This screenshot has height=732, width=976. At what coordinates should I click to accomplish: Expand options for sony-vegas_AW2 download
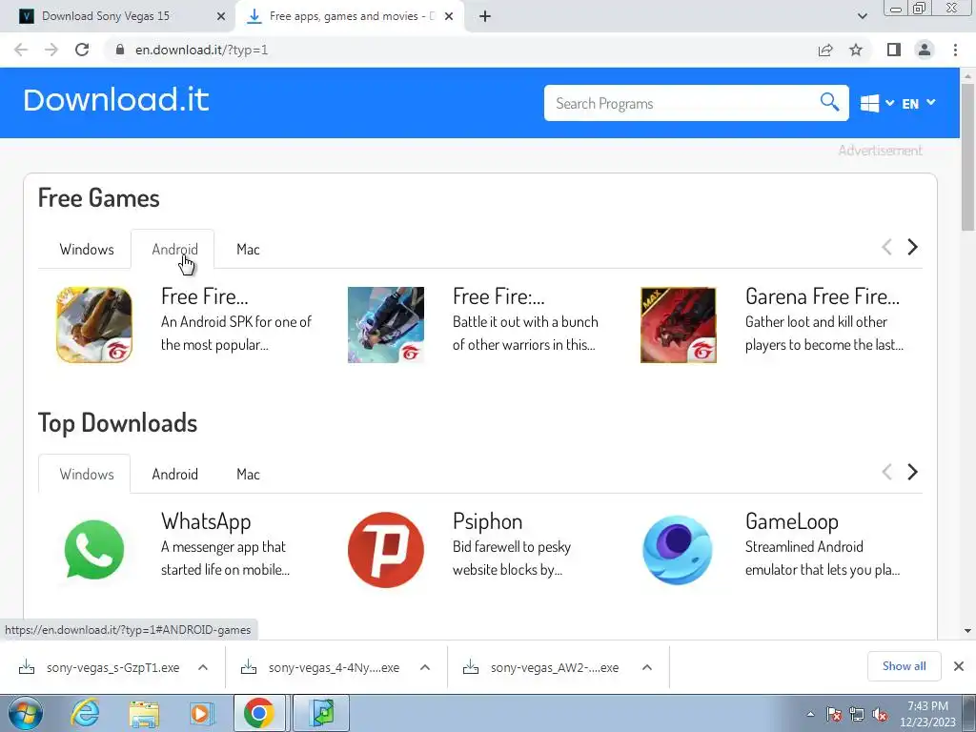(647, 667)
